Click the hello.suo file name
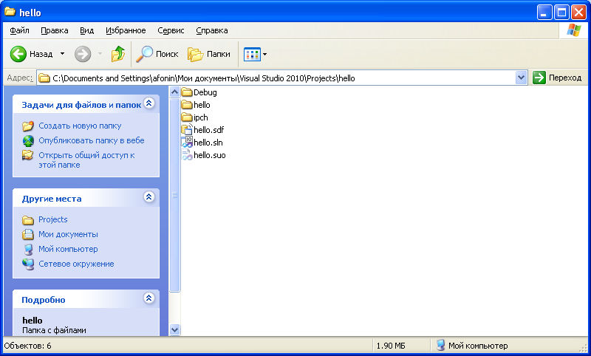Screen dimensions: 591x356 pos(210,155)
